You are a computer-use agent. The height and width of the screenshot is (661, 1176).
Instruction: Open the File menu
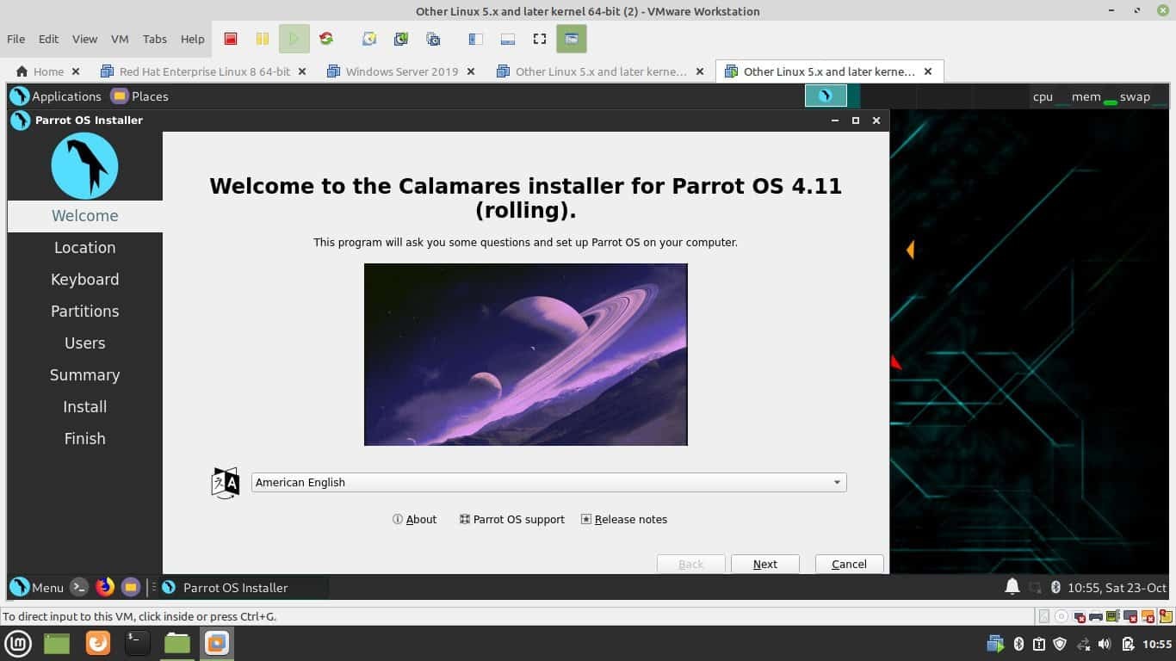[x=16, y=39]
